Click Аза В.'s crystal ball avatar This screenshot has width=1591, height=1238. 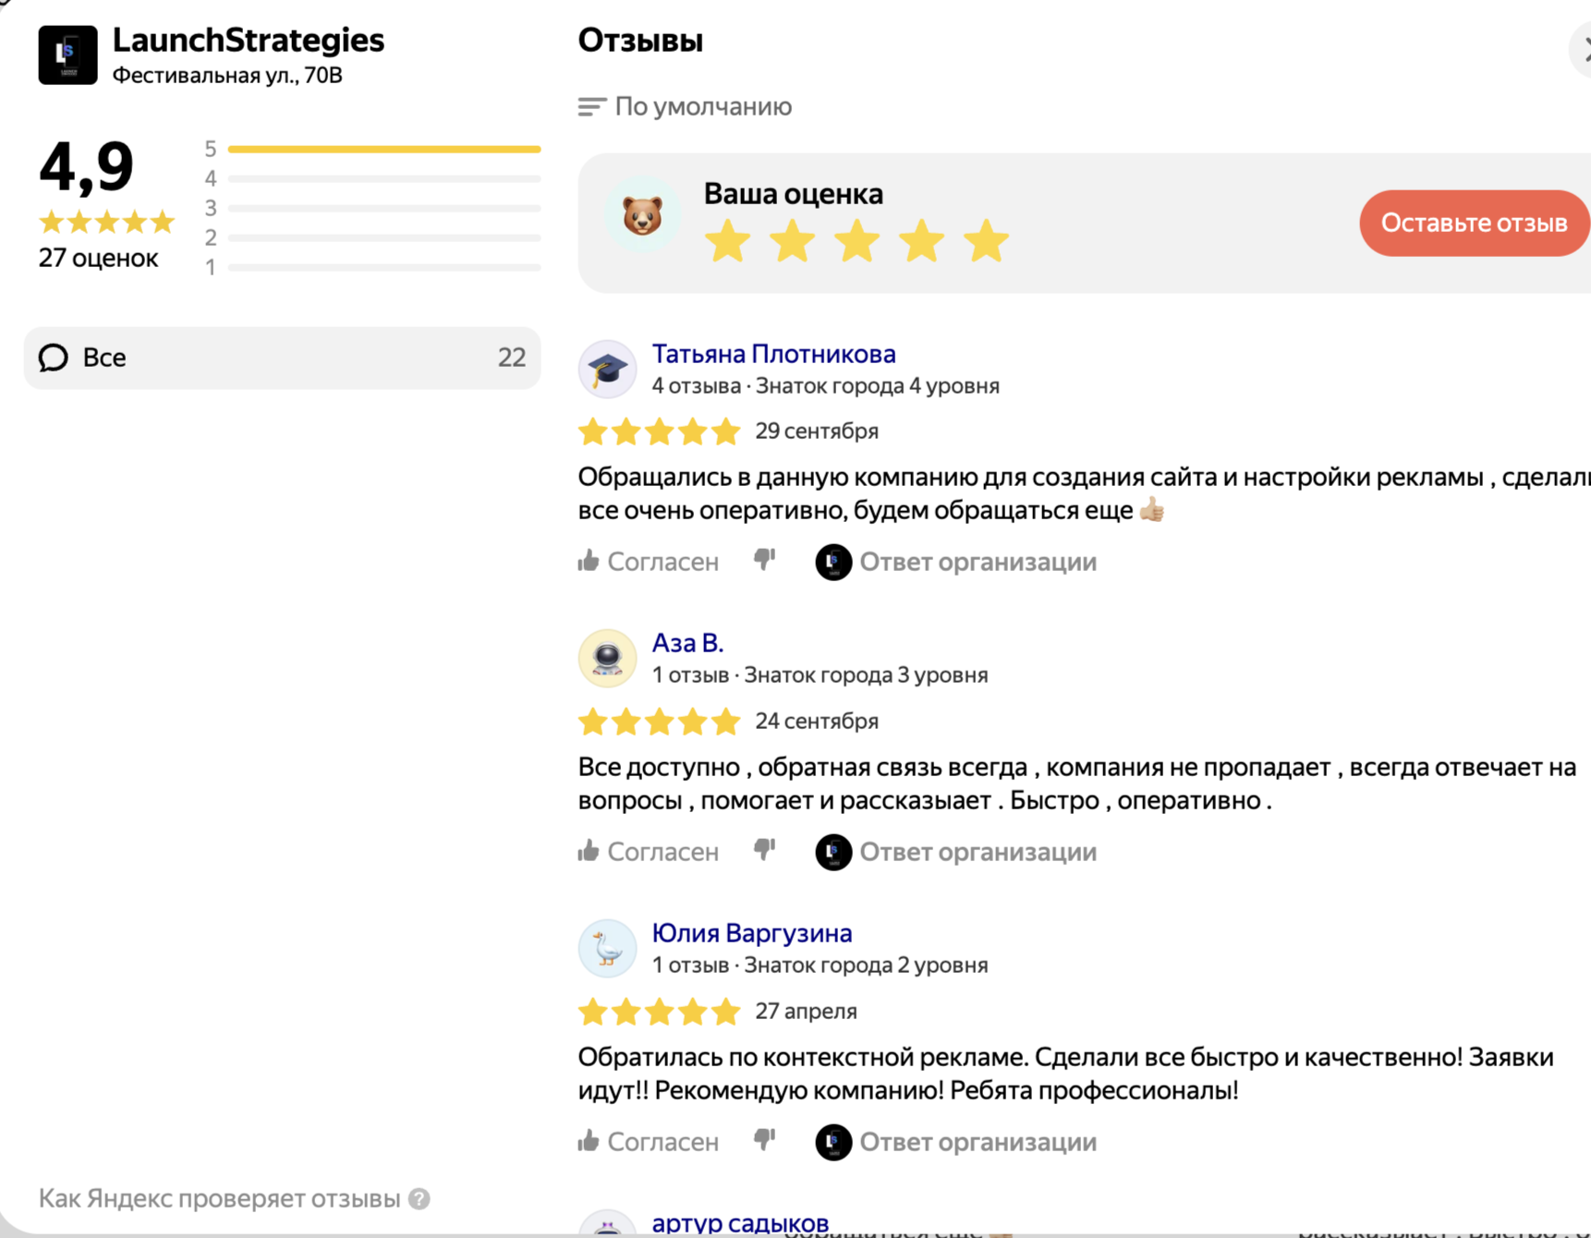coord(607,657)
